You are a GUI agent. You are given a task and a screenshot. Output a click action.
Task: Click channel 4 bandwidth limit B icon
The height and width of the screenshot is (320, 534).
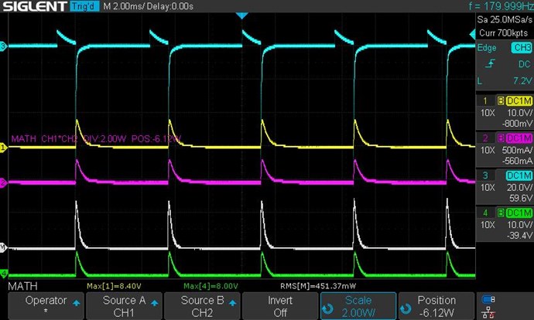(501, 213)
